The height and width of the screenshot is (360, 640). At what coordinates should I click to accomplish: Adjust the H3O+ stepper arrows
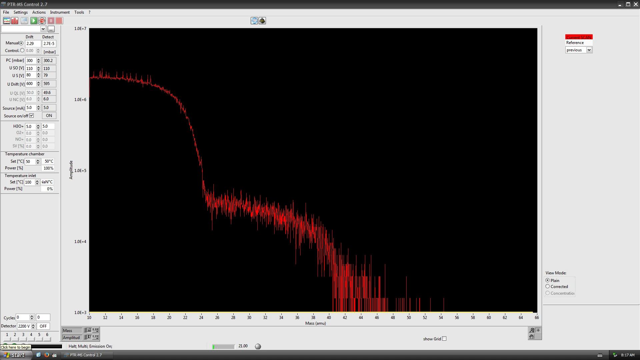pyautogui.click(x=38, y=127)
